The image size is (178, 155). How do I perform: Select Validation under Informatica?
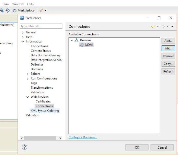click(x=37, y=92)
